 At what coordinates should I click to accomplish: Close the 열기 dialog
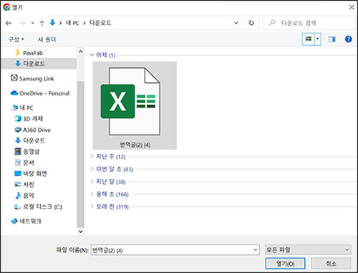352,7
